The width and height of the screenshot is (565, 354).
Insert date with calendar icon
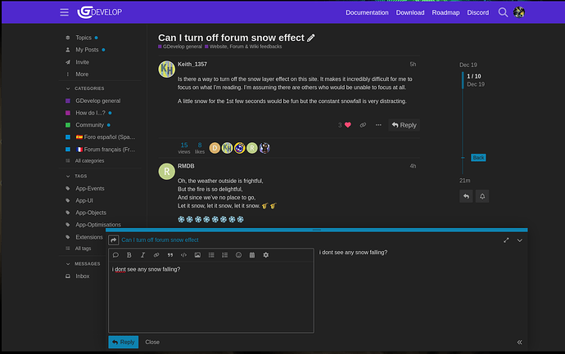pos(252,255)
